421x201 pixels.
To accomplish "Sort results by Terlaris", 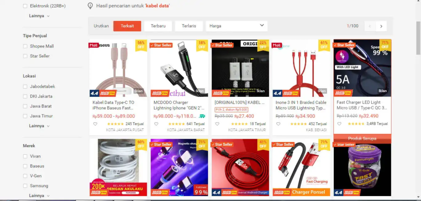I will tap(189, 26).
